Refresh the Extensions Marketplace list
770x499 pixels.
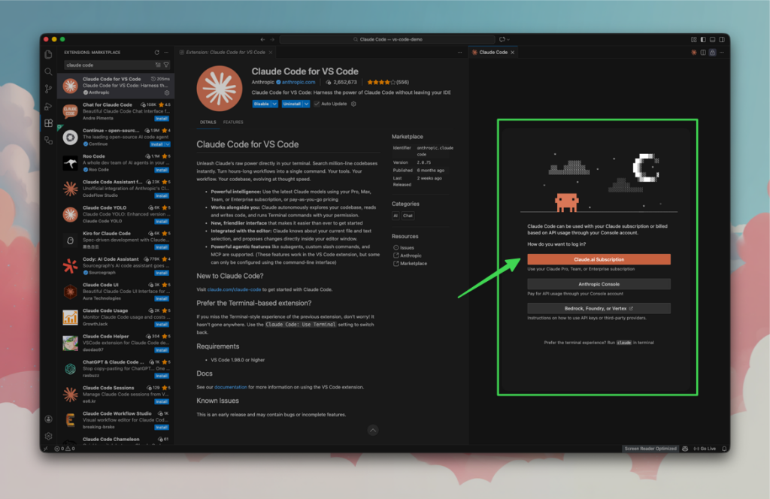[157, 53]
